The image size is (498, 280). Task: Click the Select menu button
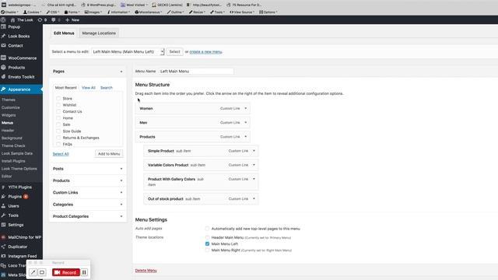[174, 52]
